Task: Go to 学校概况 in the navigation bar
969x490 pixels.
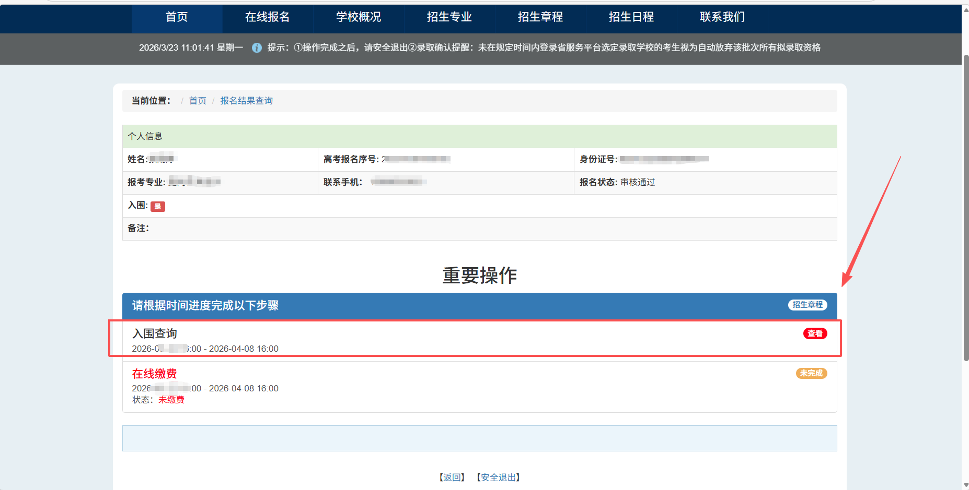Action: pyautogui.click(x=359, y=17)
